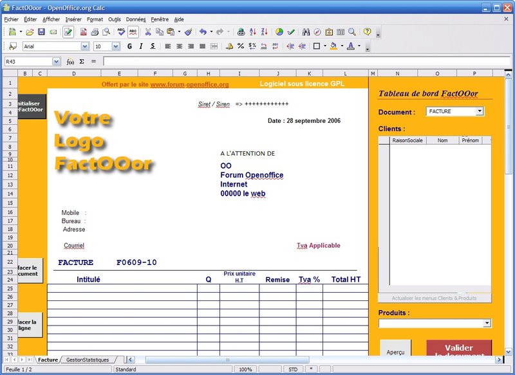Open the Arial font name dropdown

pyautogui.click(x=85, y=46)
